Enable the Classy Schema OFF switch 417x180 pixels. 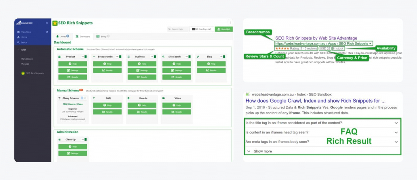83,98
